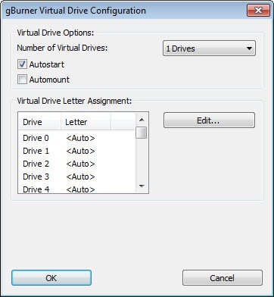This screenshot has height=297, width=274.
Task: Enable the Automount checkbox
Action: point(22,80)
